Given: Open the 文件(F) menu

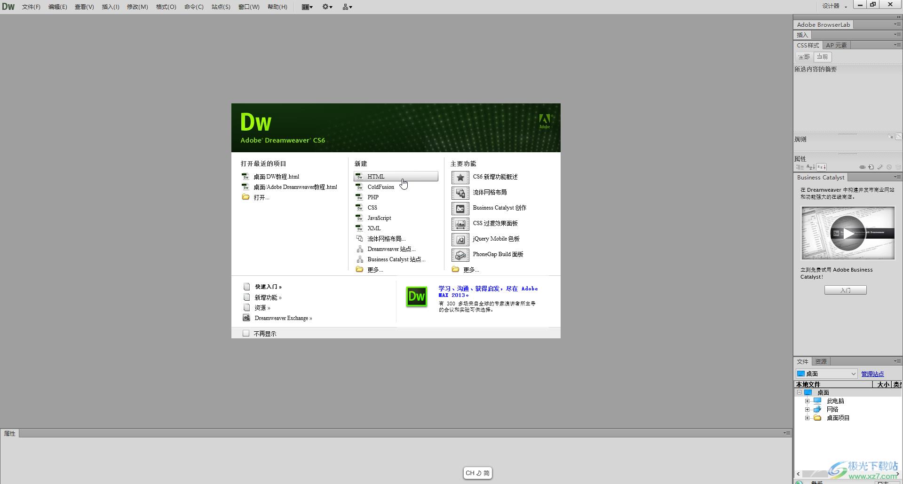Looking at the screenshot, I should point(31,7).
